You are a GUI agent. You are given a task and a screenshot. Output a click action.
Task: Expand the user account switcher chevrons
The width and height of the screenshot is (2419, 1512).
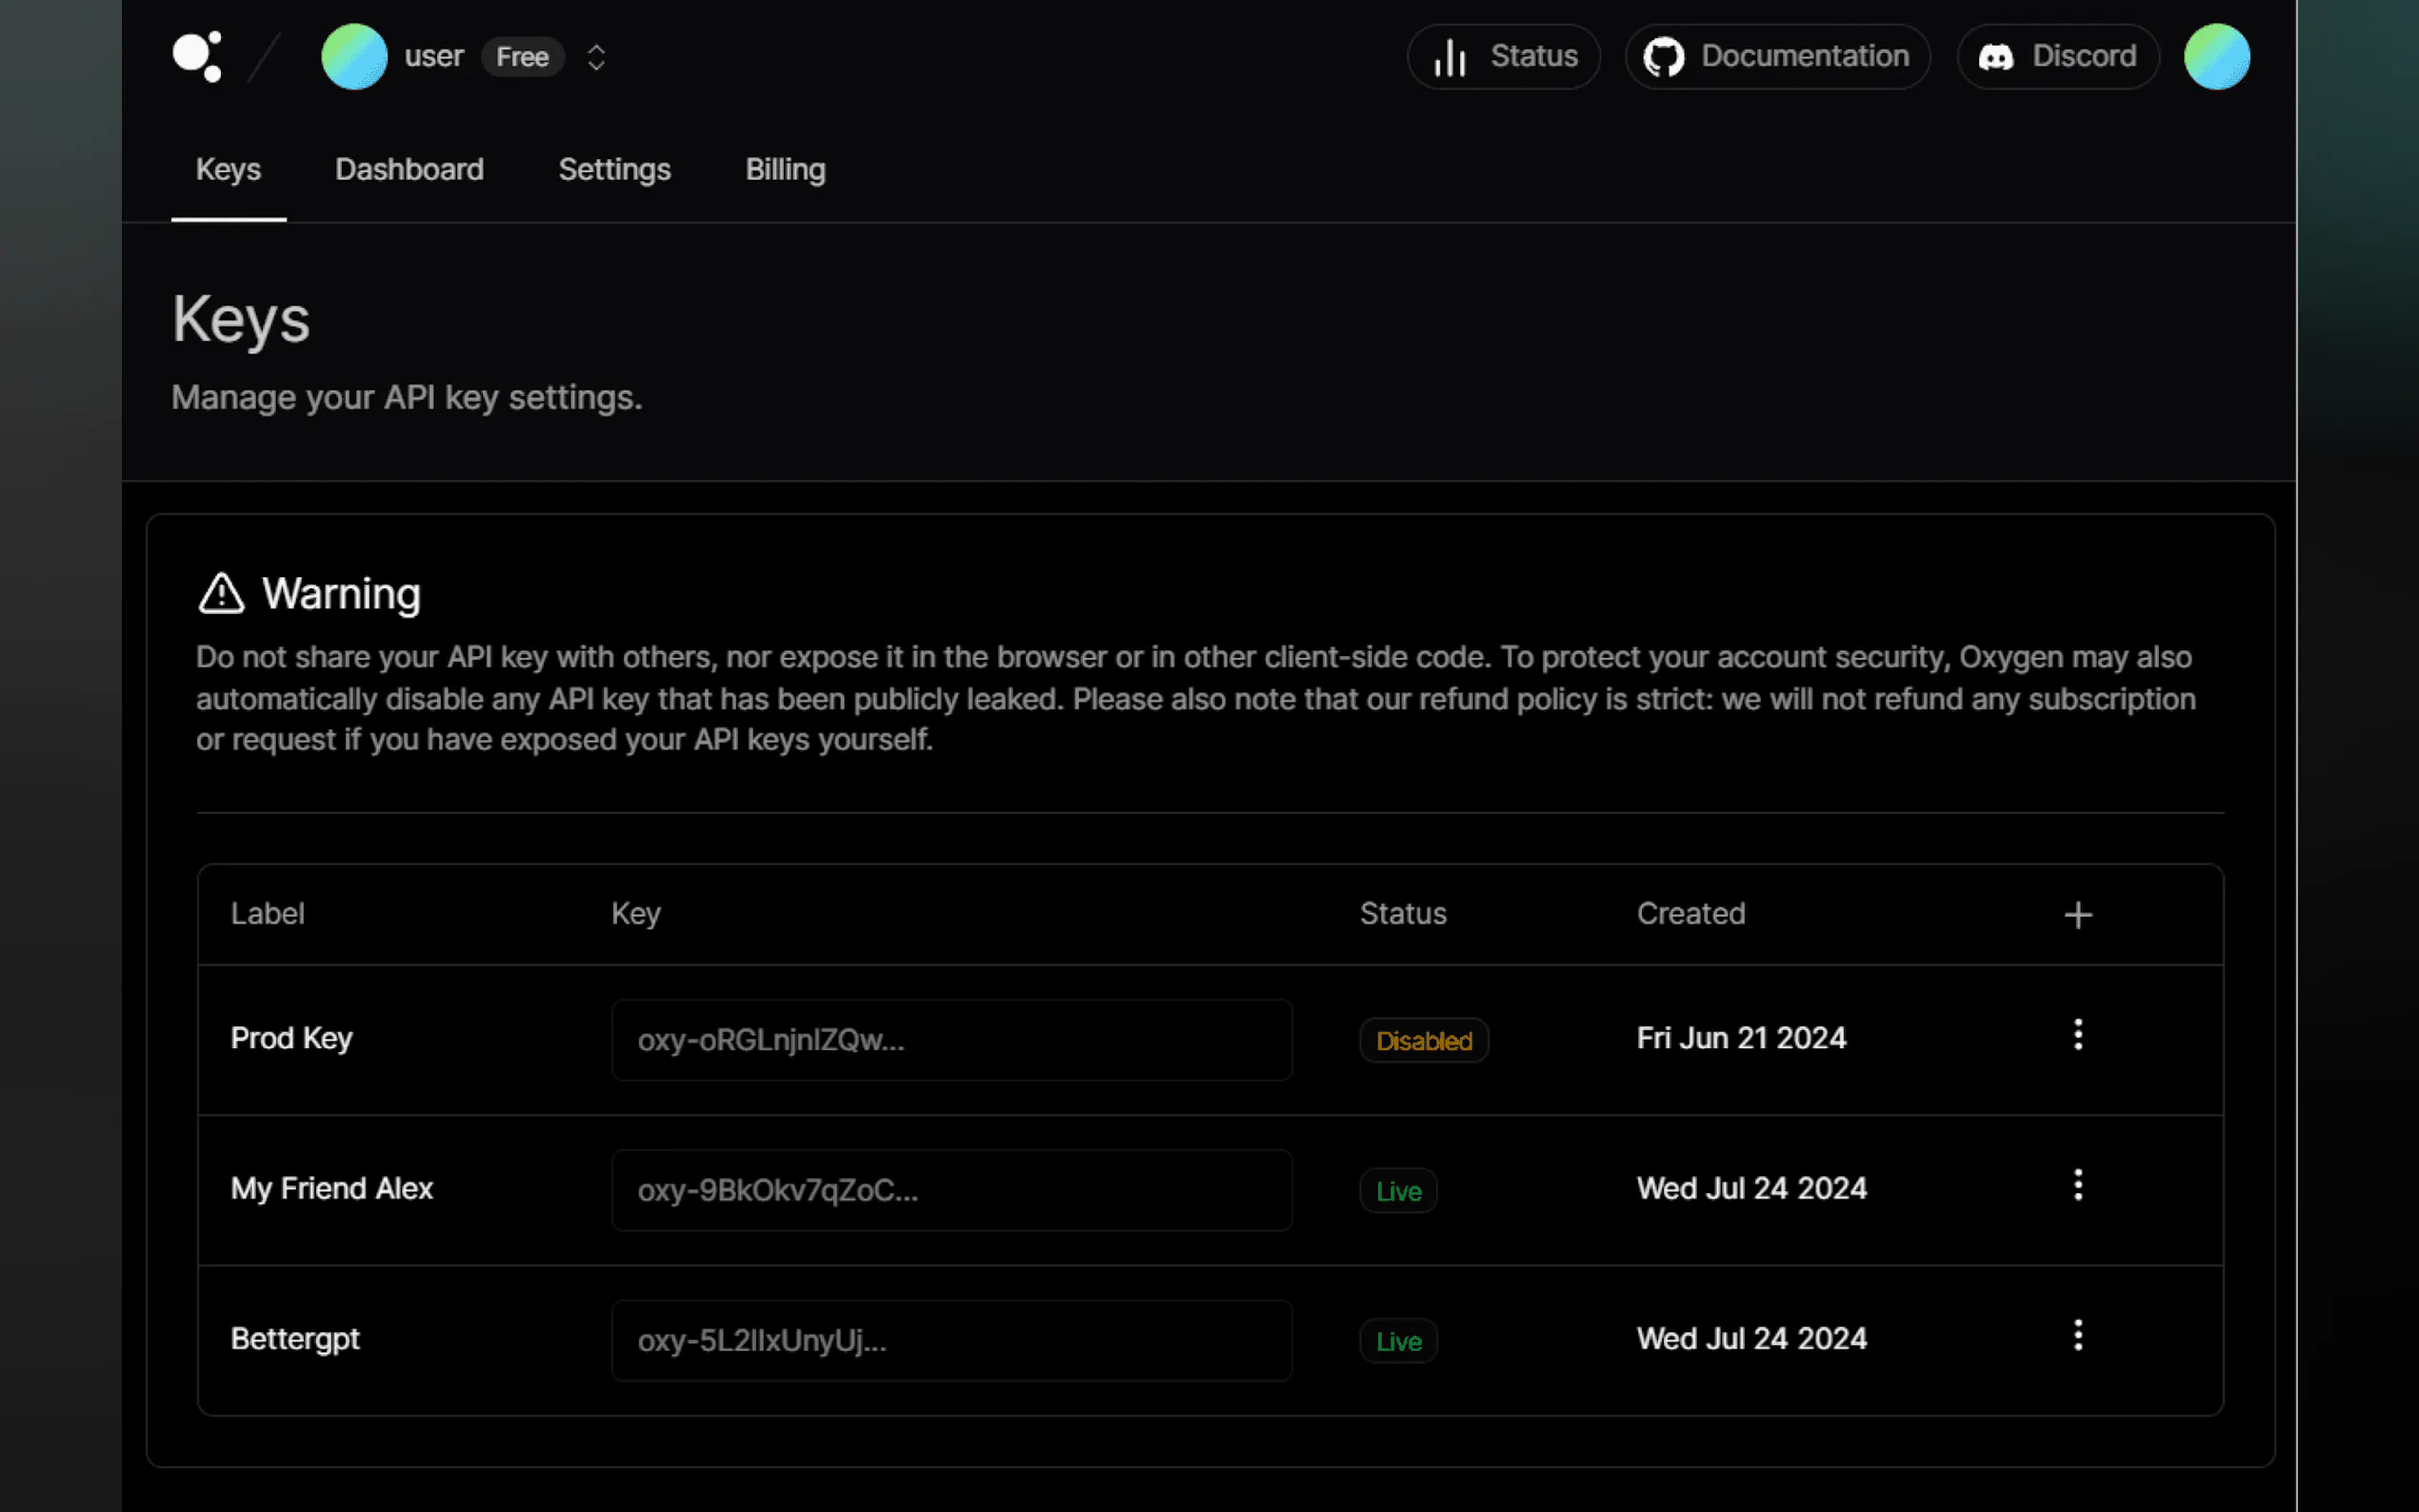(596, 57)
